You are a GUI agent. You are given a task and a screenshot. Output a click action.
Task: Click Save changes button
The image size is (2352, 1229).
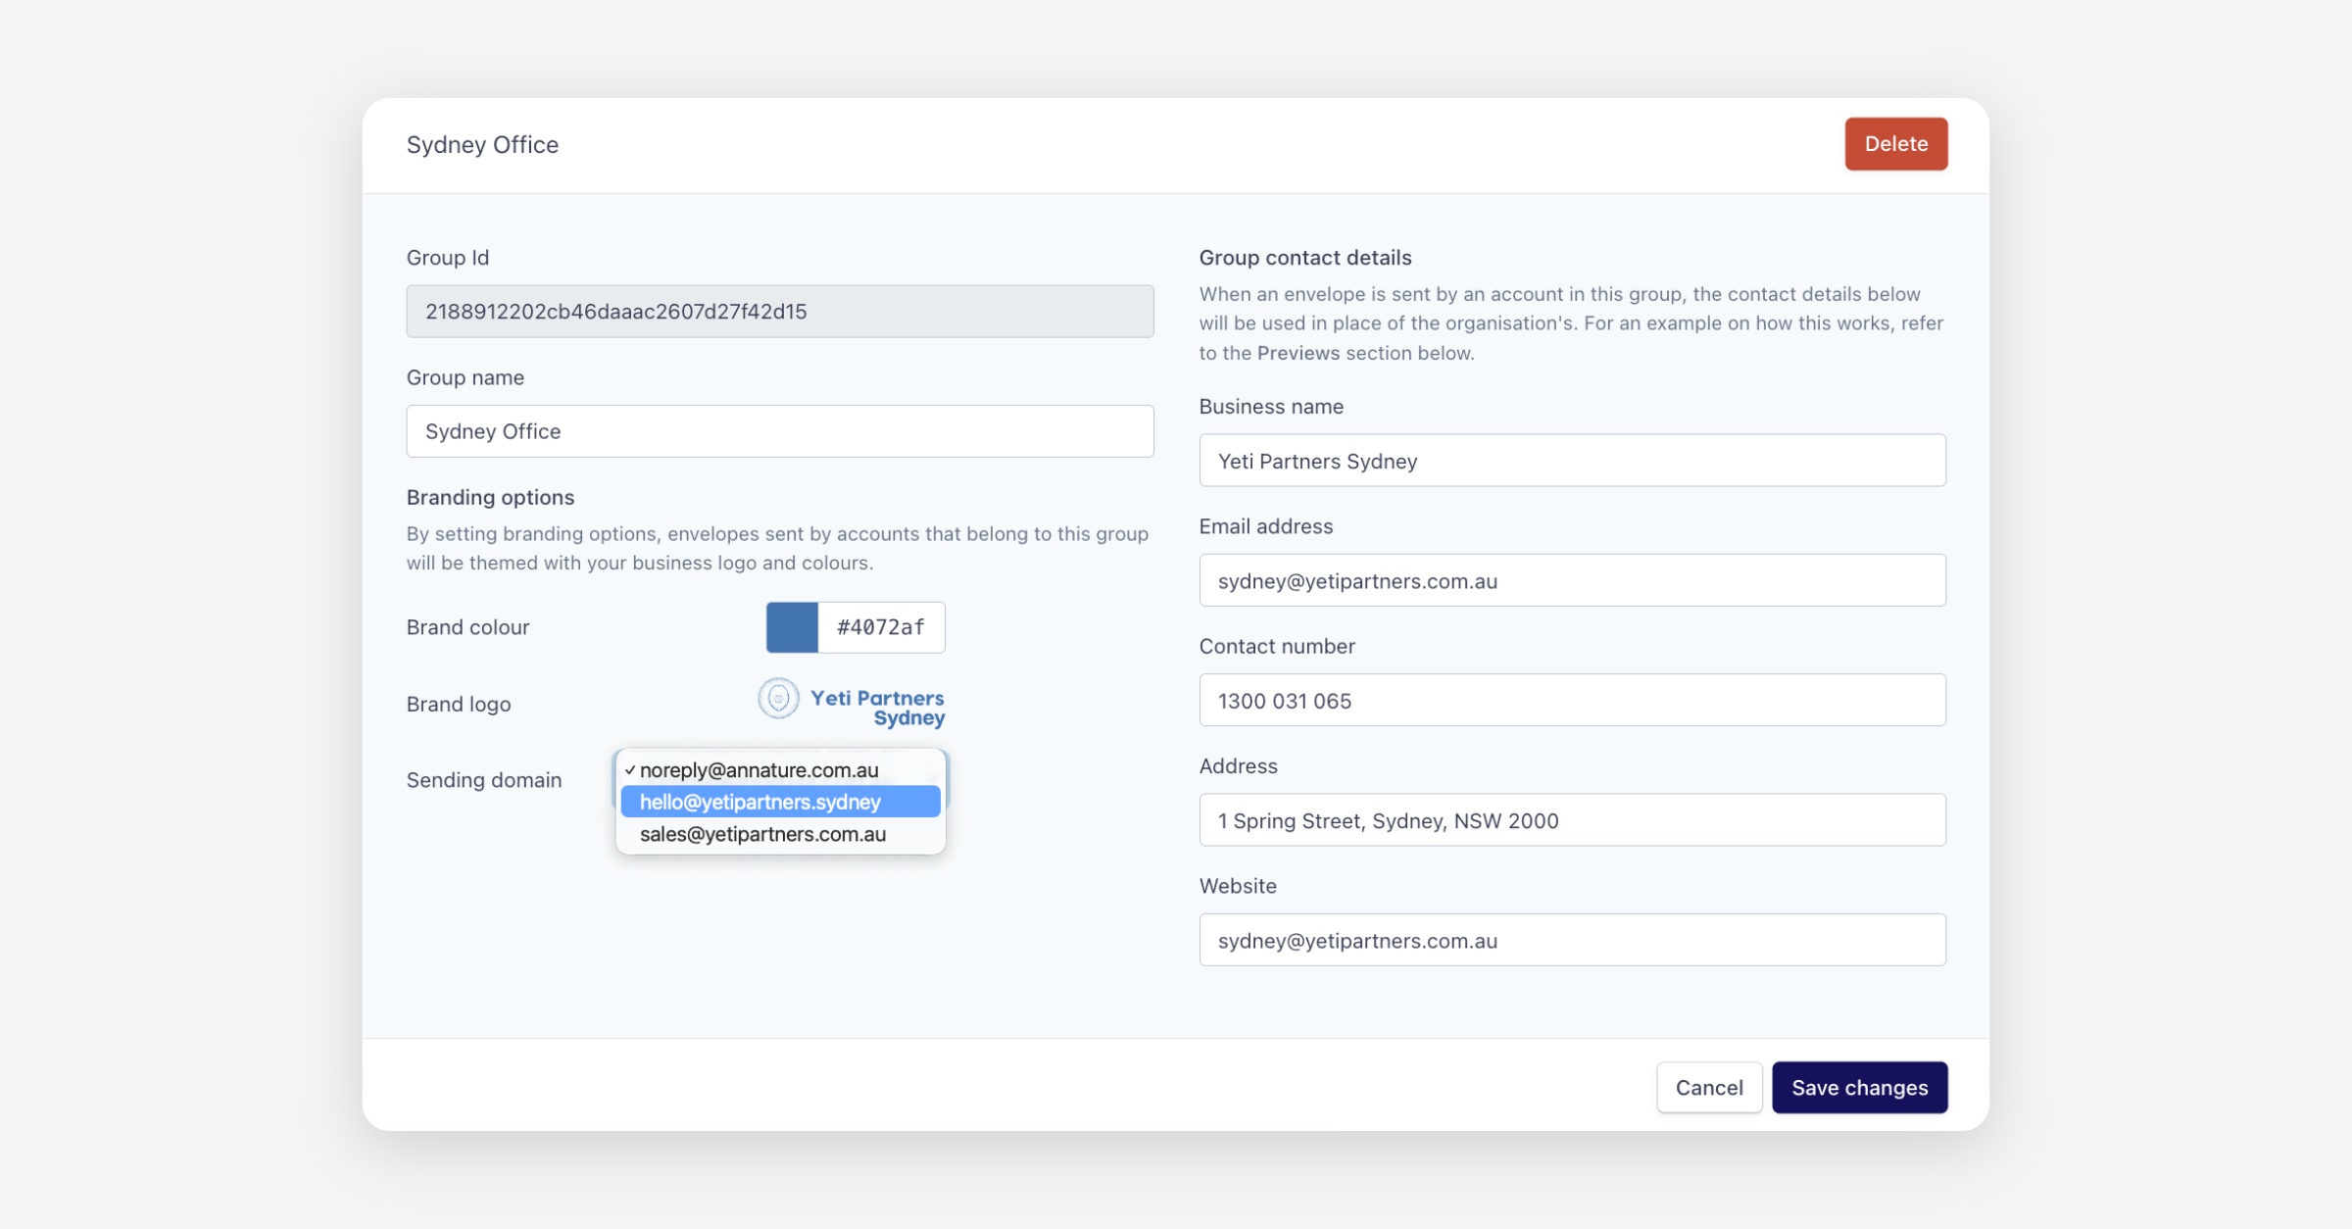pyautogui.click(x=1859, y=1087)
